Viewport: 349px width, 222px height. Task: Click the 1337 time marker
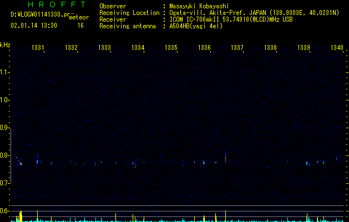pyautogui.click(x=237, y=47)
